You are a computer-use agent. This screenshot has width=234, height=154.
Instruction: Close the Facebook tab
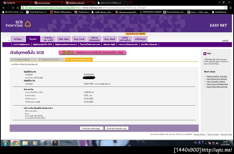(30, 3)
